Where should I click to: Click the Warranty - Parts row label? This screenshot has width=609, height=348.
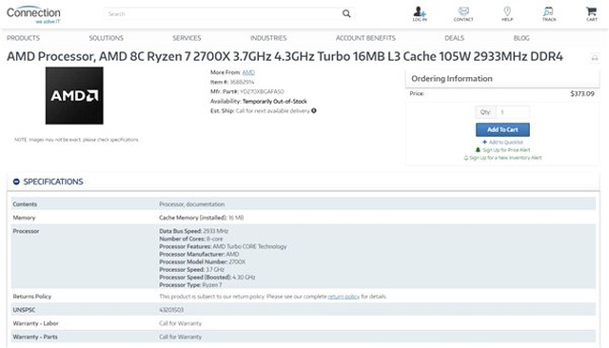(x=35, y=337)
